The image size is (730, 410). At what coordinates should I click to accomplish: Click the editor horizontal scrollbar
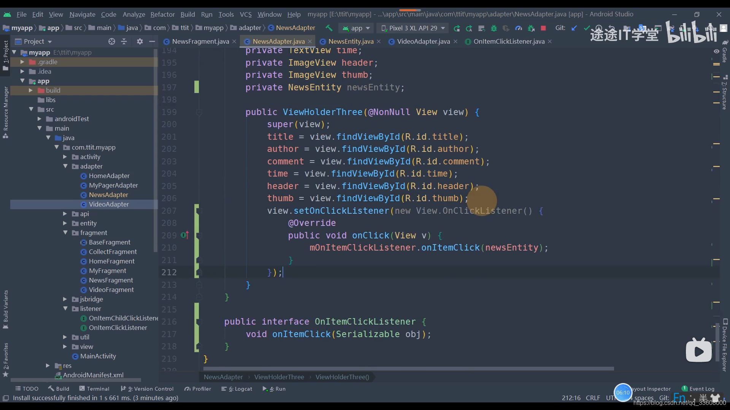point(408,369)
